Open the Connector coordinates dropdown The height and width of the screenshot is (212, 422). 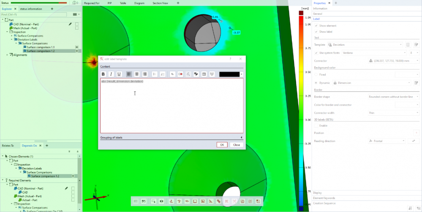(393, 61)
